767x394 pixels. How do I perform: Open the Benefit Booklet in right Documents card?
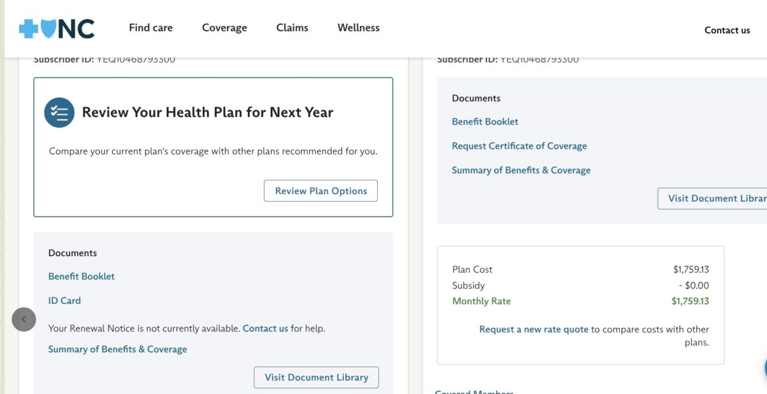click(x=485, y=121)
